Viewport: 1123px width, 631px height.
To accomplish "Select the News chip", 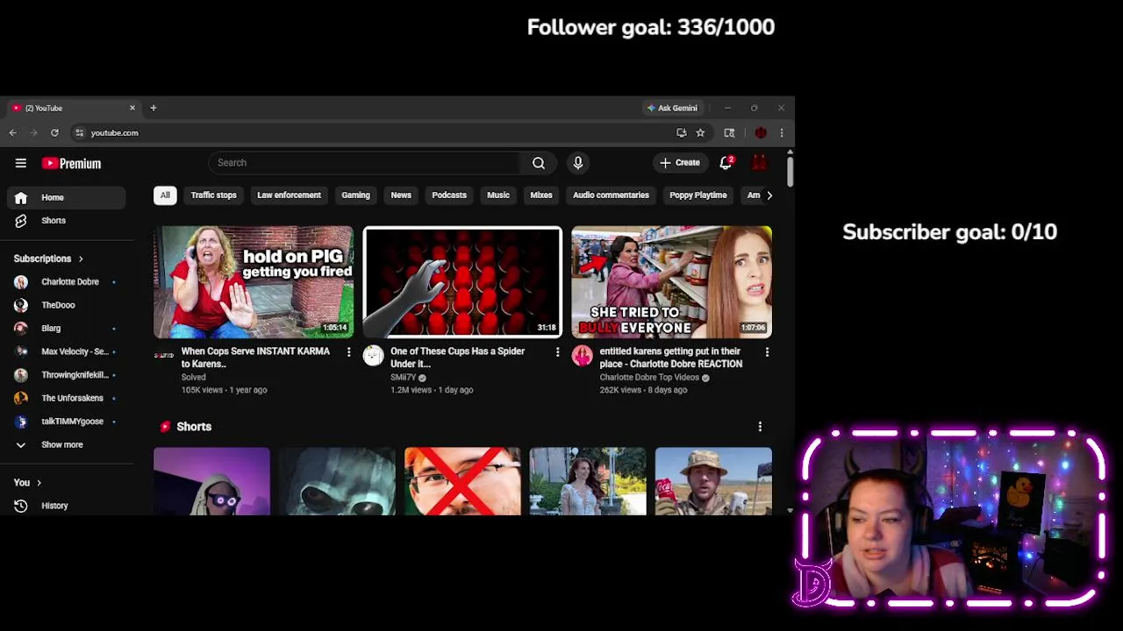I will coord(401,195).
